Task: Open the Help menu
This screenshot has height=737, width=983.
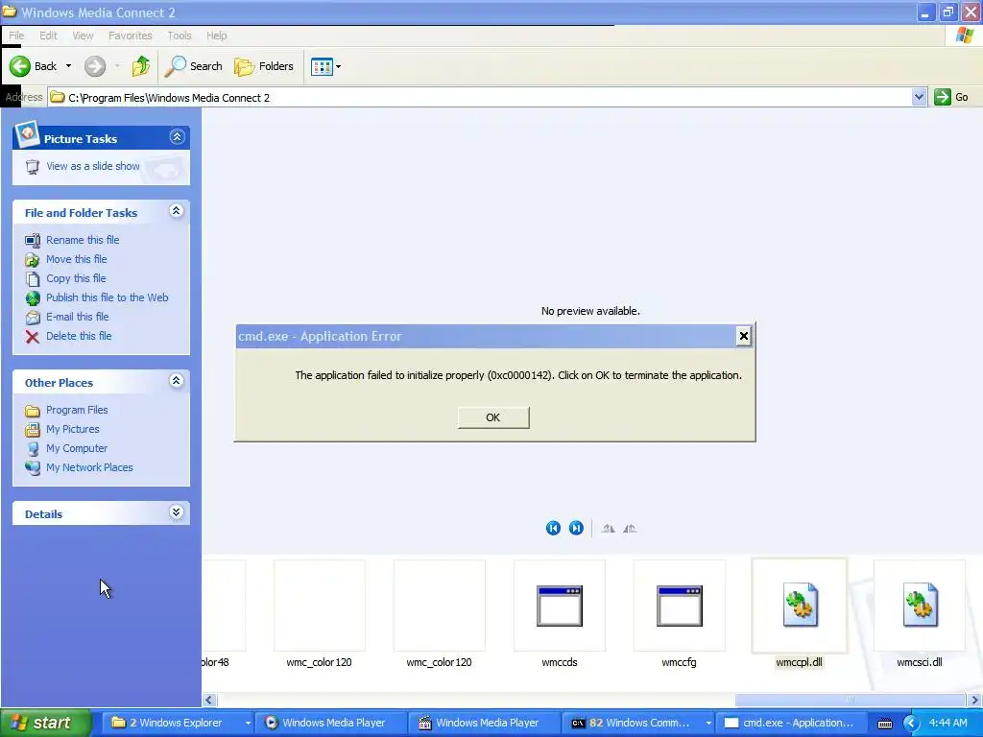Action: 217,36
